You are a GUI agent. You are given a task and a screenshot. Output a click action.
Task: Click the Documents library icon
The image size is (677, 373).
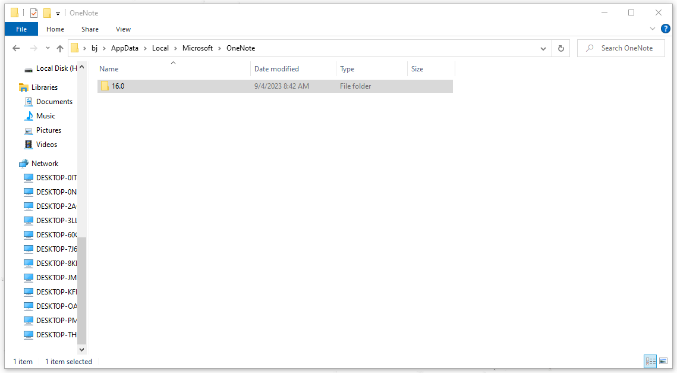point(29,102)
